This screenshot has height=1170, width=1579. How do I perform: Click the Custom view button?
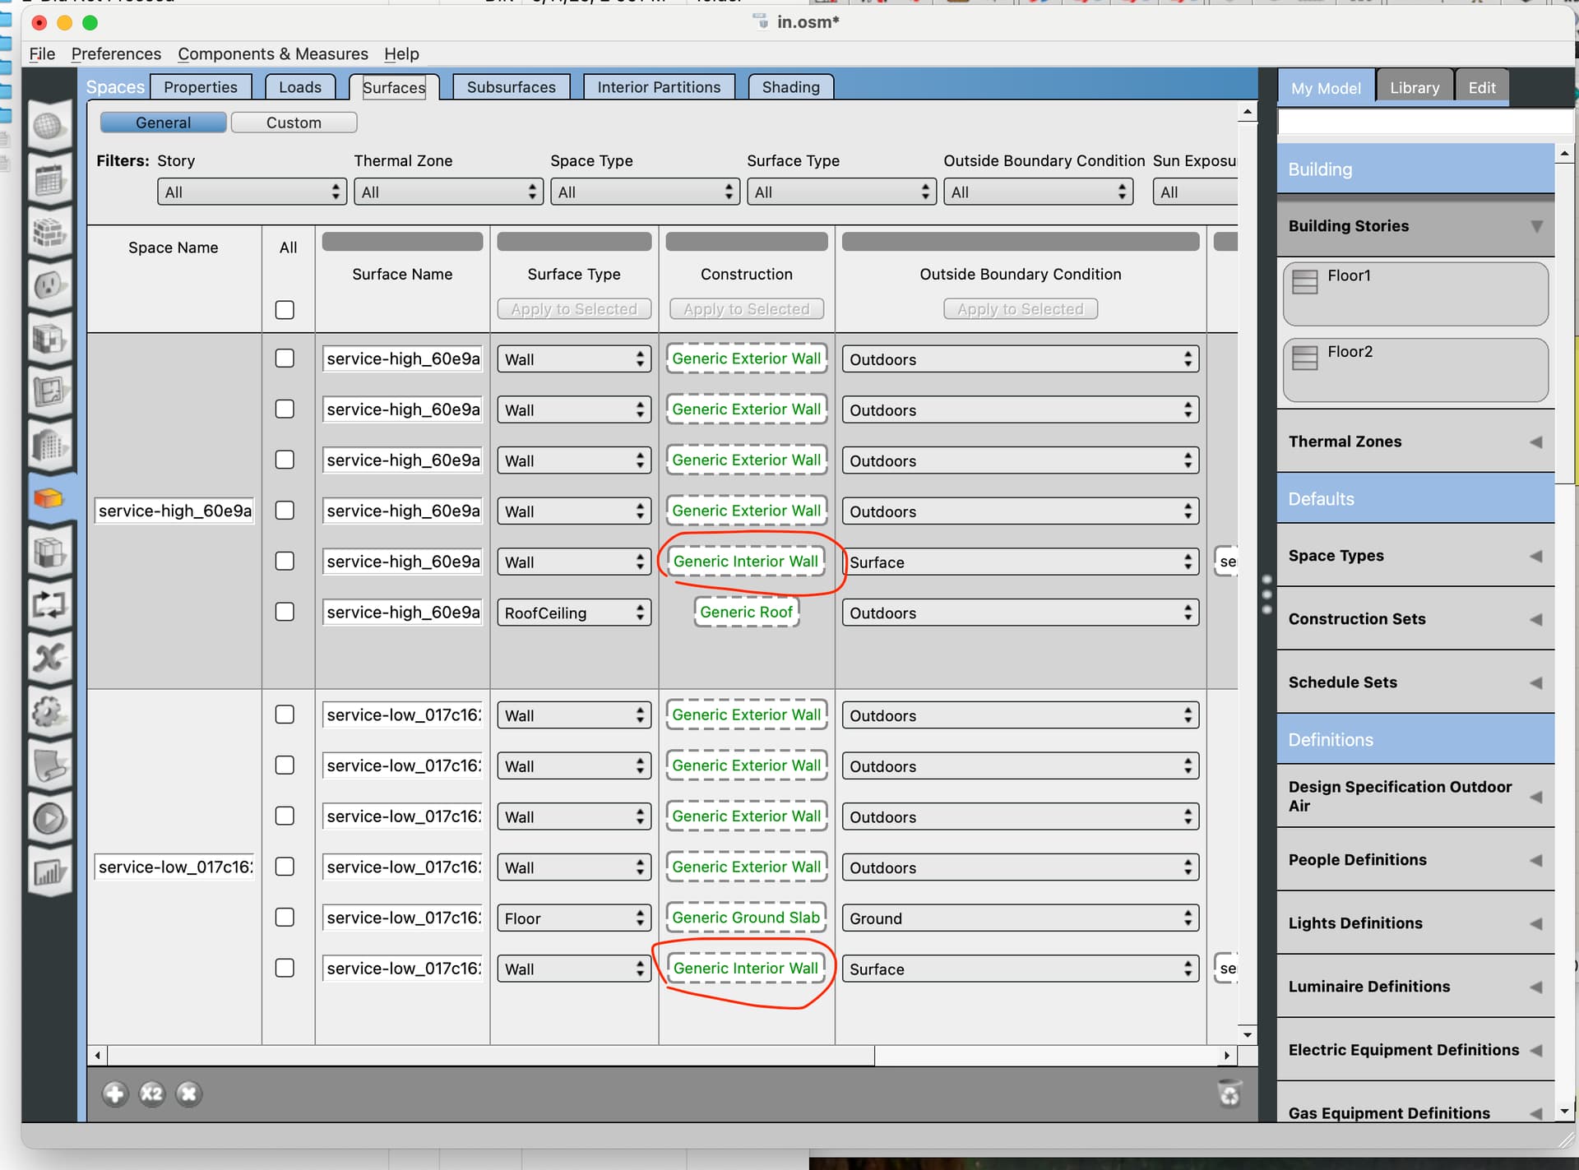click(x=294, y=123)
